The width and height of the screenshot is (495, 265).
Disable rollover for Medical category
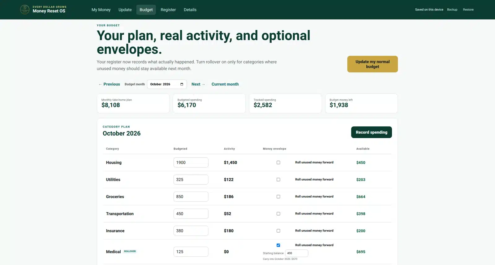point(278,245)
